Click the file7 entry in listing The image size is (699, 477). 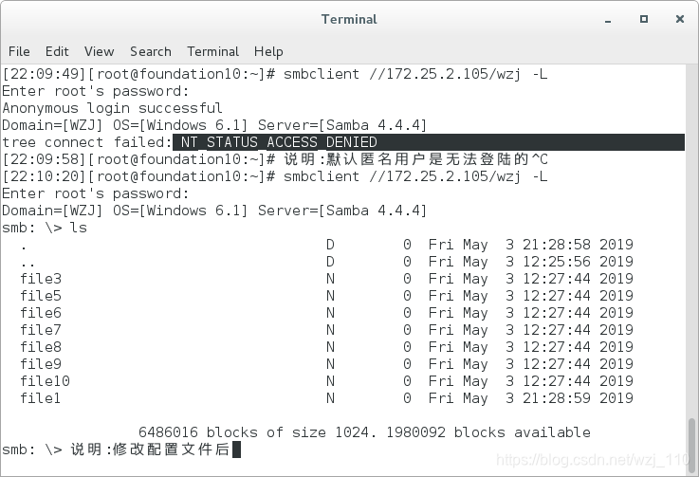coord(41,330)
